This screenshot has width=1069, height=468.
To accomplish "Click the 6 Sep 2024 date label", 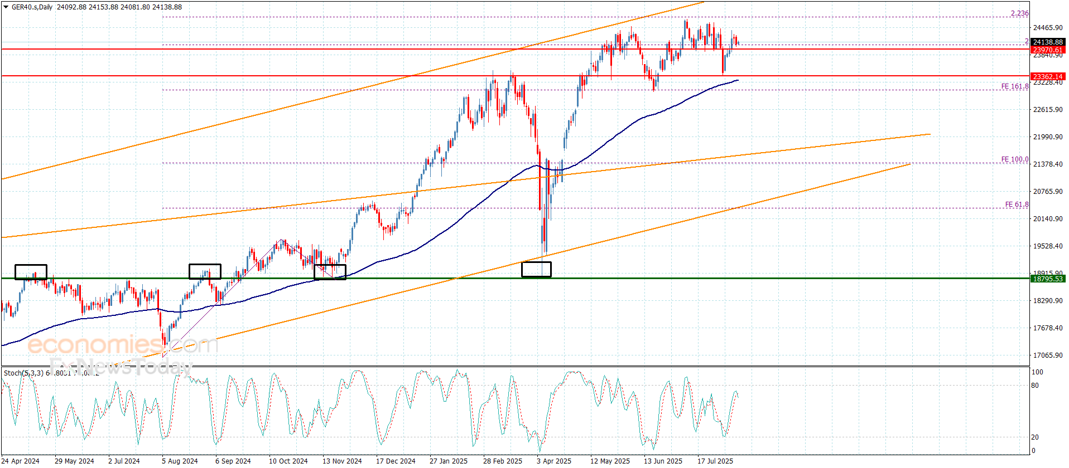I will (x=233, y=461).
